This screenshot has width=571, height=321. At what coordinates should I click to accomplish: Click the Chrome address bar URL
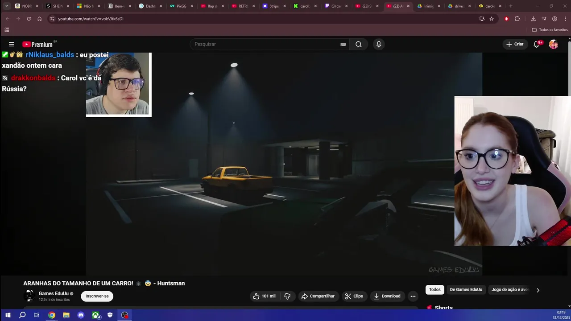point(91,19)
